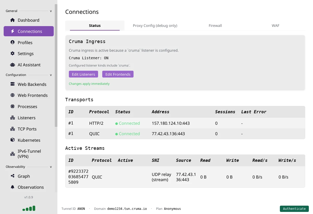Click Connected status in HTTP/2 row

[x=128, y=123]
